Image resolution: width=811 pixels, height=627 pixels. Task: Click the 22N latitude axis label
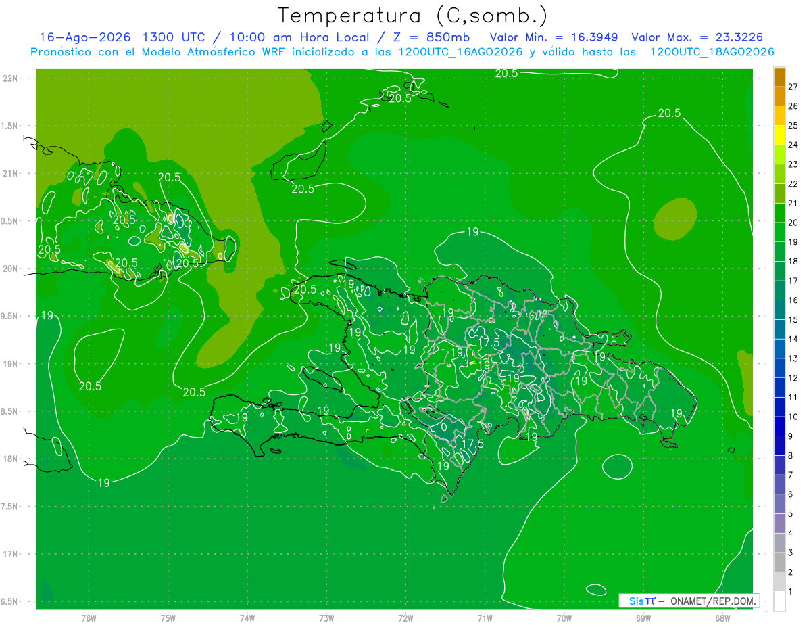point(11,78)
